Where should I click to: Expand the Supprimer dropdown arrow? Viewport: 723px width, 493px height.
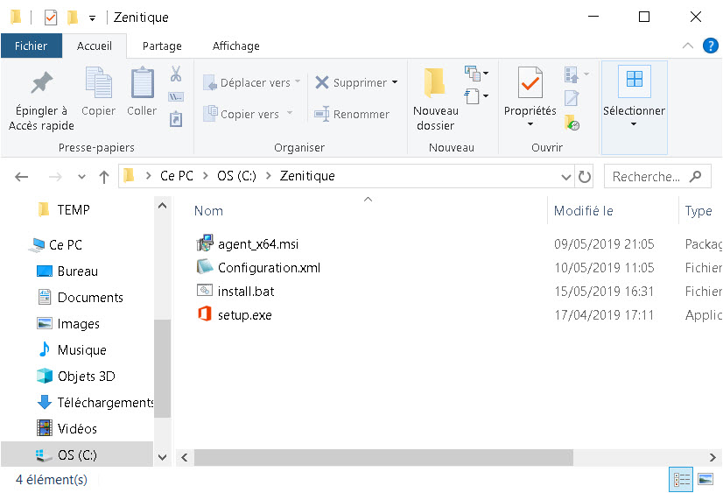click(x=395, y=82)
